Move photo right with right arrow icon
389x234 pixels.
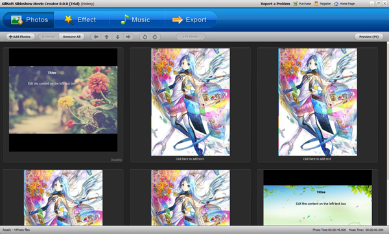128,37
